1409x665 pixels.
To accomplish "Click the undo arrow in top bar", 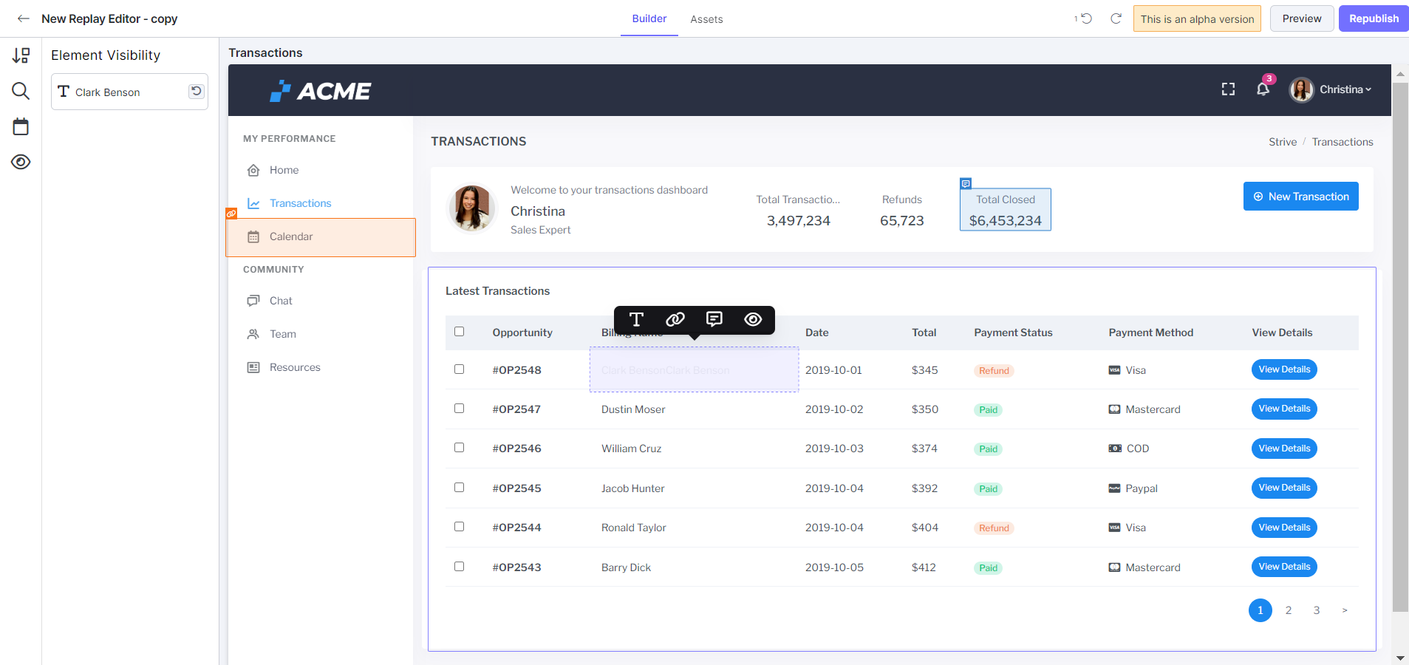I will coord(1085,18).
